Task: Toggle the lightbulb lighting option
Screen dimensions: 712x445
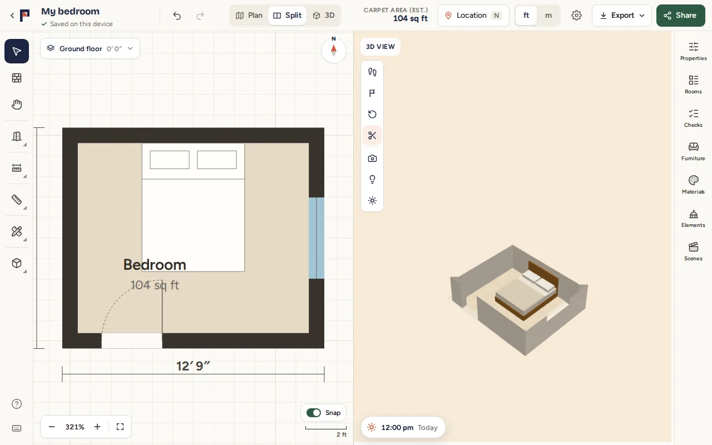Action: coord(372,179)
